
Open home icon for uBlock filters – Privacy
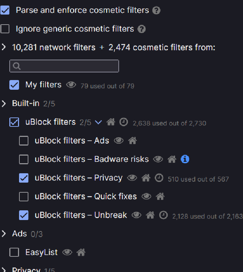point(146,178)
